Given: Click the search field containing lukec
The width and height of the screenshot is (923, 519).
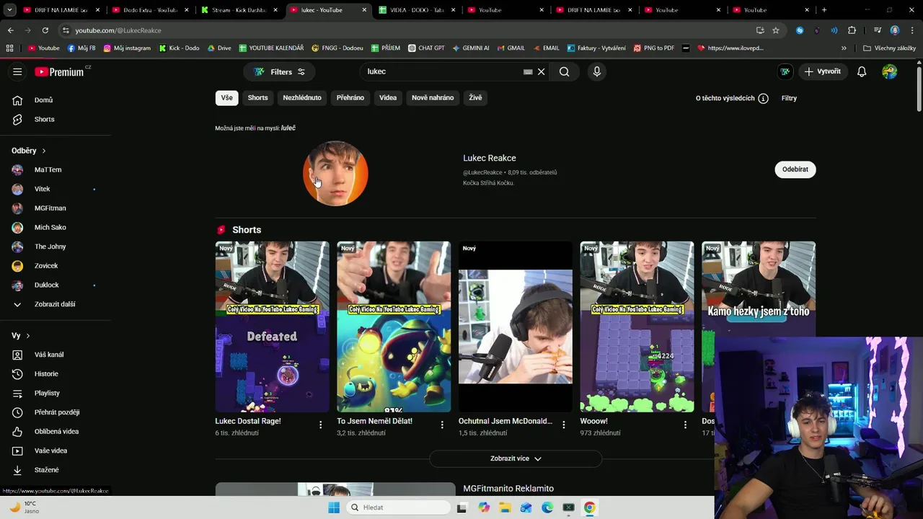Looking at the screenshot, I should tap(443, 71).
